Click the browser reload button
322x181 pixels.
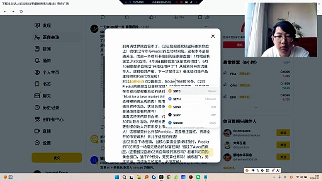tap(21, 12)
